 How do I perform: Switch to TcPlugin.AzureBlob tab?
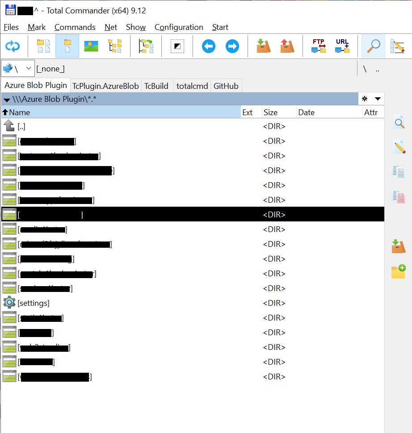105,86
